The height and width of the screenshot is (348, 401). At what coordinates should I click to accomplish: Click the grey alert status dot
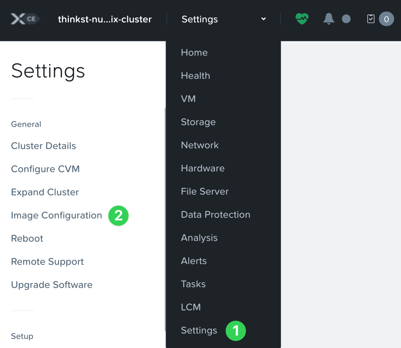[x=346, y=19]
